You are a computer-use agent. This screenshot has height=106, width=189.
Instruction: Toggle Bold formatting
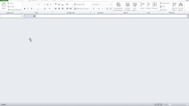tap(25, 9)
